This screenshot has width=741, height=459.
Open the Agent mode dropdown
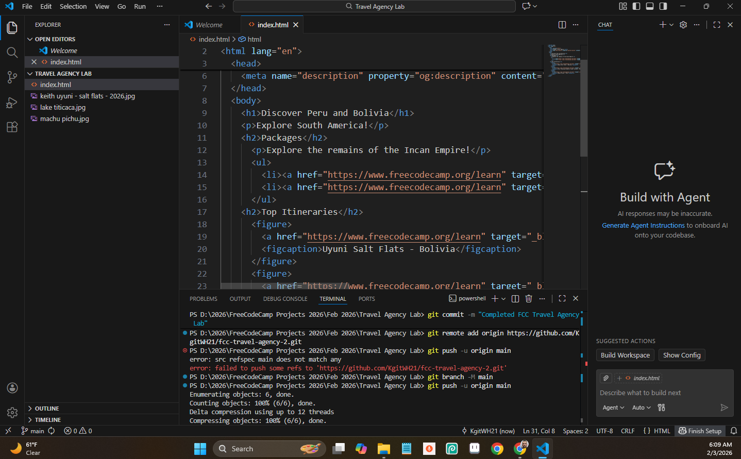(x=613, y=407)
